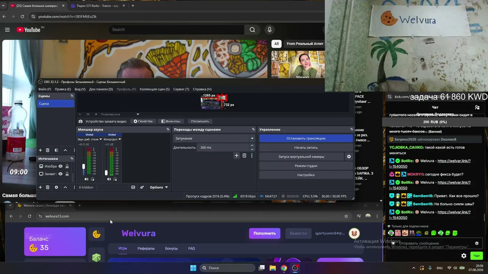The width and height of the screenshot is (488, 274).
Task: Open Kick chat settings gear
Action: [464, 256]
